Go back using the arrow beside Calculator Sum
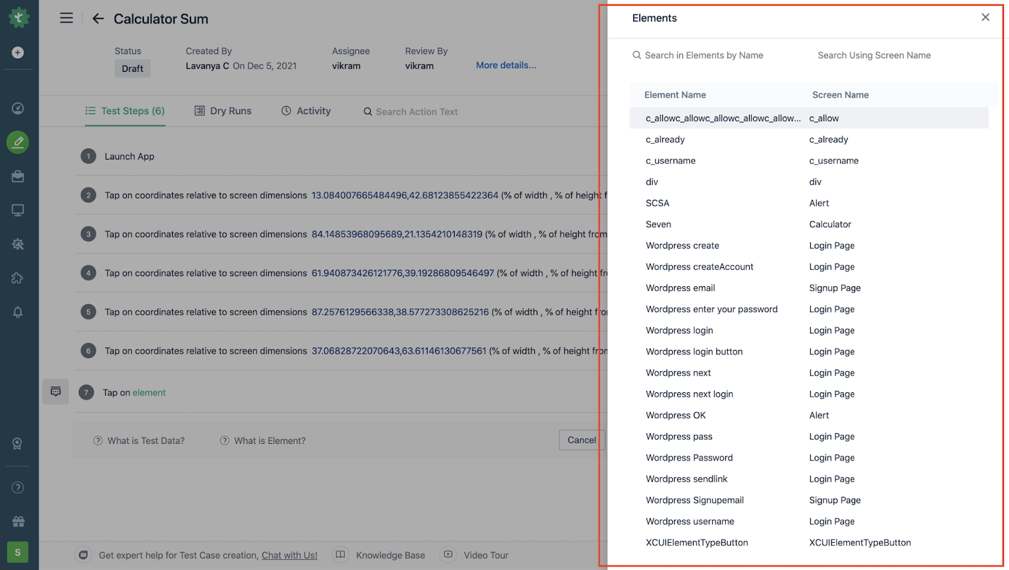Viewport: 1009px width, 570px height. pos(98,19)
